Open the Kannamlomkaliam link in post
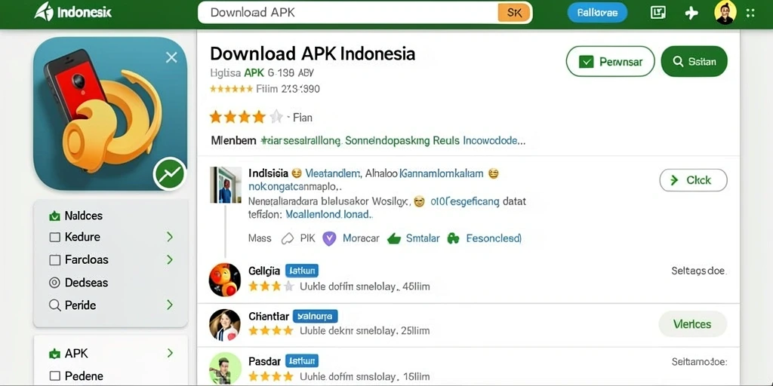Screen dimensions: 773x386 point(441,173)
